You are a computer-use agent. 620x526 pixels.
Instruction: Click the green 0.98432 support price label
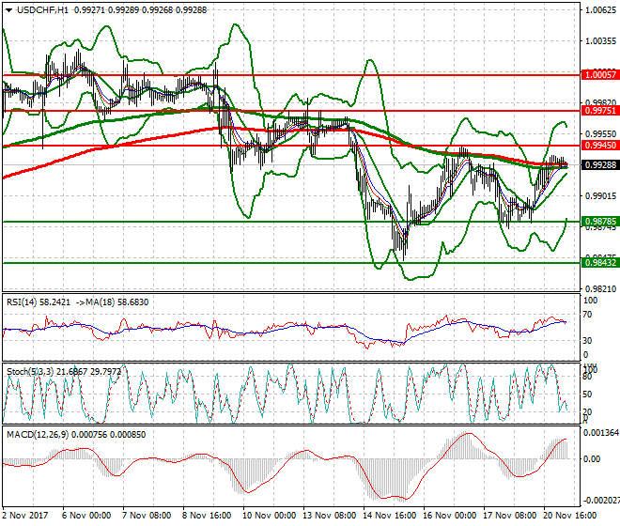[599, 262]
